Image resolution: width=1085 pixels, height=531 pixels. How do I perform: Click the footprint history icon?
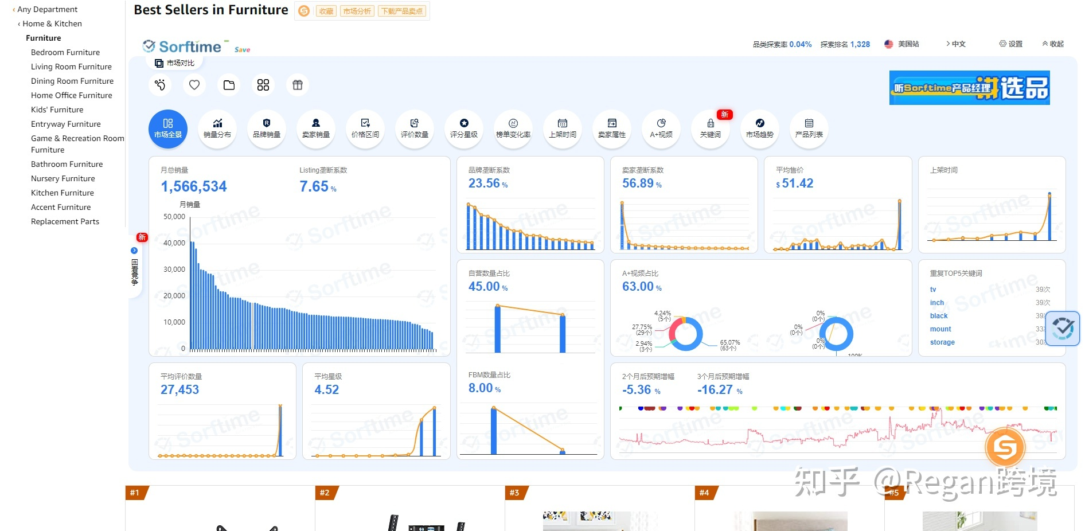pyautogui.click(x=160, y=85)
